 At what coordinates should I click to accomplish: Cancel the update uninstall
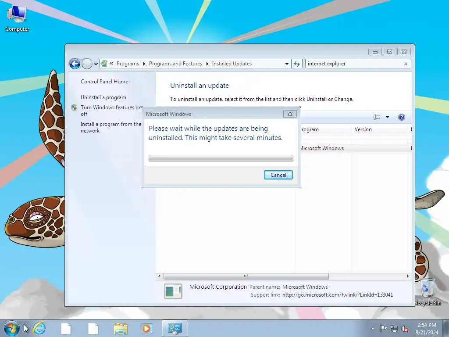pyautogui.click(x=278, y=175)
